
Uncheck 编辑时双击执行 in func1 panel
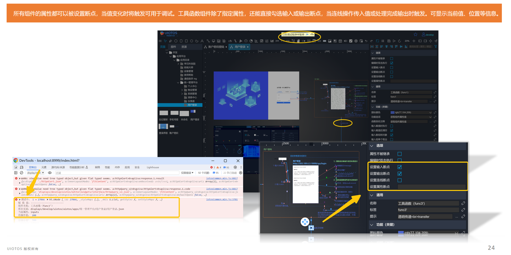click(391, 63)
